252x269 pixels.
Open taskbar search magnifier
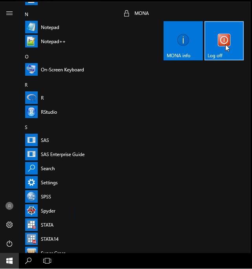28,261
